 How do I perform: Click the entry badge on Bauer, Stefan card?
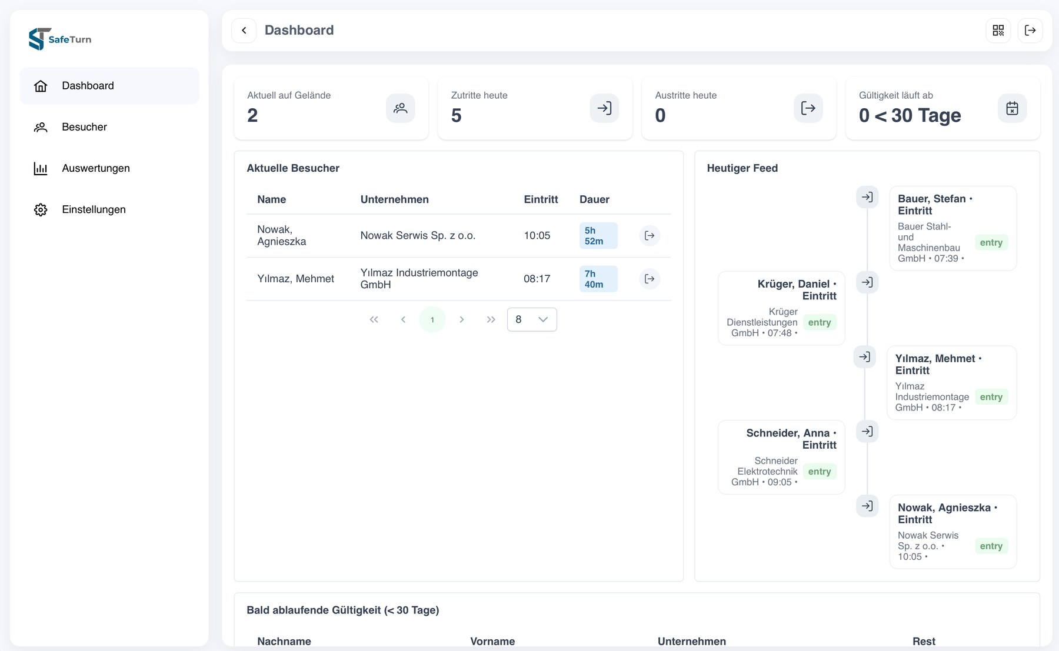(x=991, y=242)
